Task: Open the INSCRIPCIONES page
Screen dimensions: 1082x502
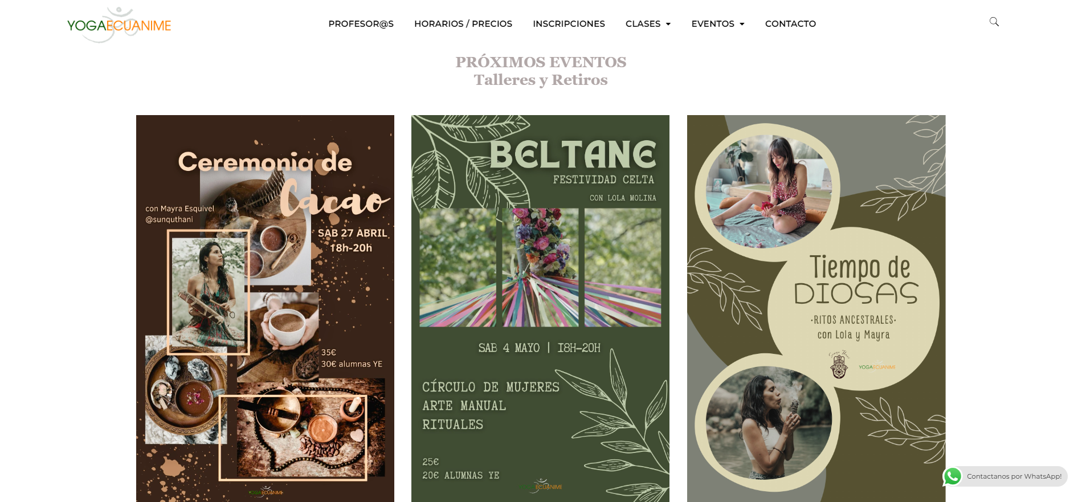Action: tap(569, 23)
